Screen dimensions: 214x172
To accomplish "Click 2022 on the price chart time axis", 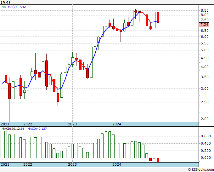I will coord(28,124).
